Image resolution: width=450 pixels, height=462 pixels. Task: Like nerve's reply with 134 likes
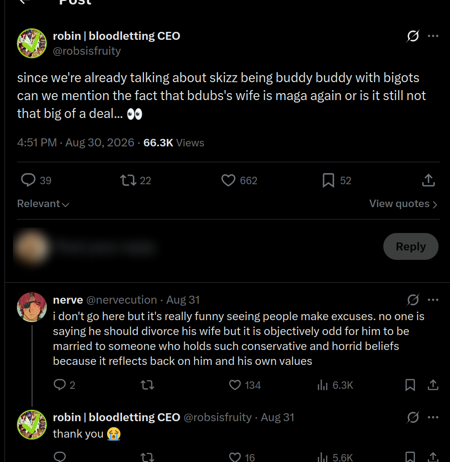point(244,385)
